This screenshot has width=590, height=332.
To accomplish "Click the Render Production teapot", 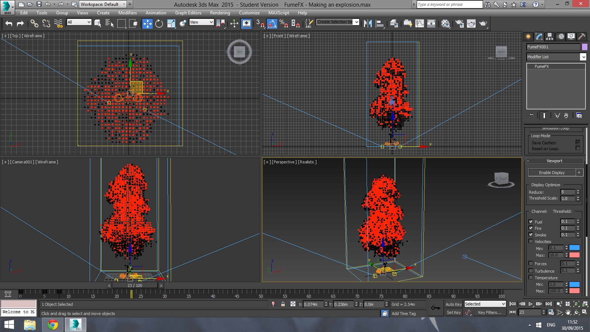I will [483, 24].
